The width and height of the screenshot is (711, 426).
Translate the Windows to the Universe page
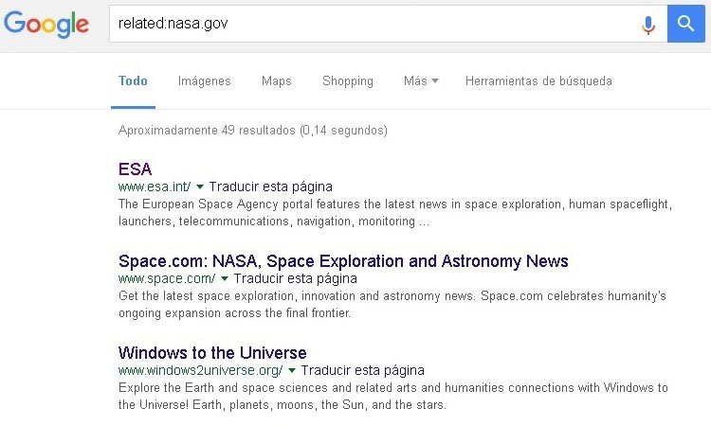362,371
